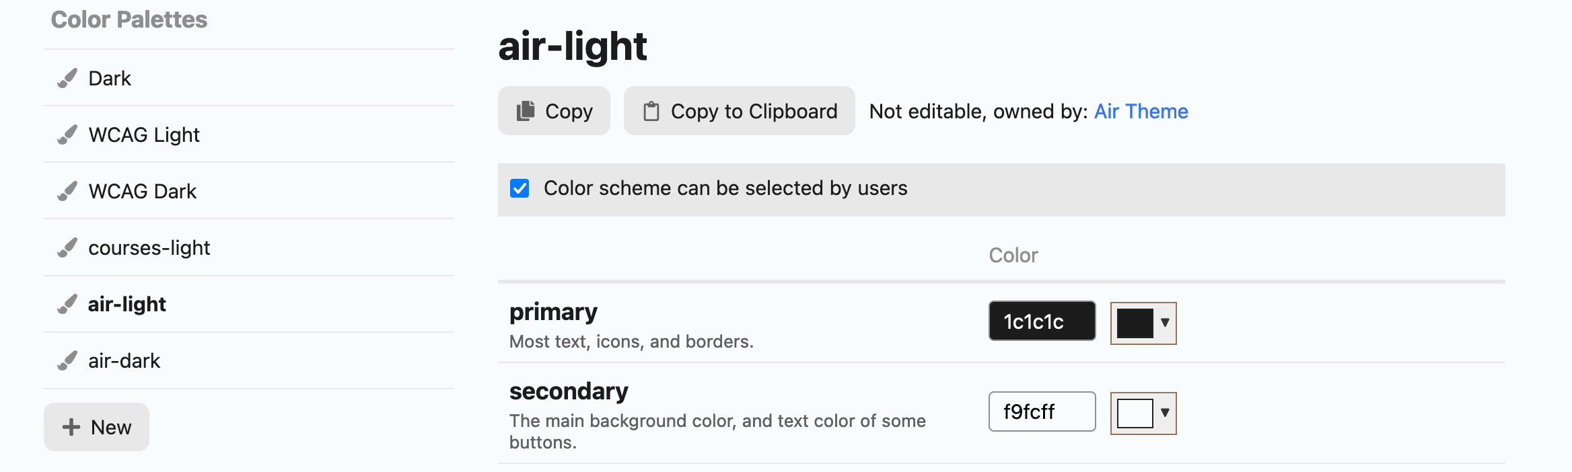Open the secondary color picker dropdown arrow
Image resolution: width=1572 pixels, height=472 pixels.
click(x=1165, y=413)
